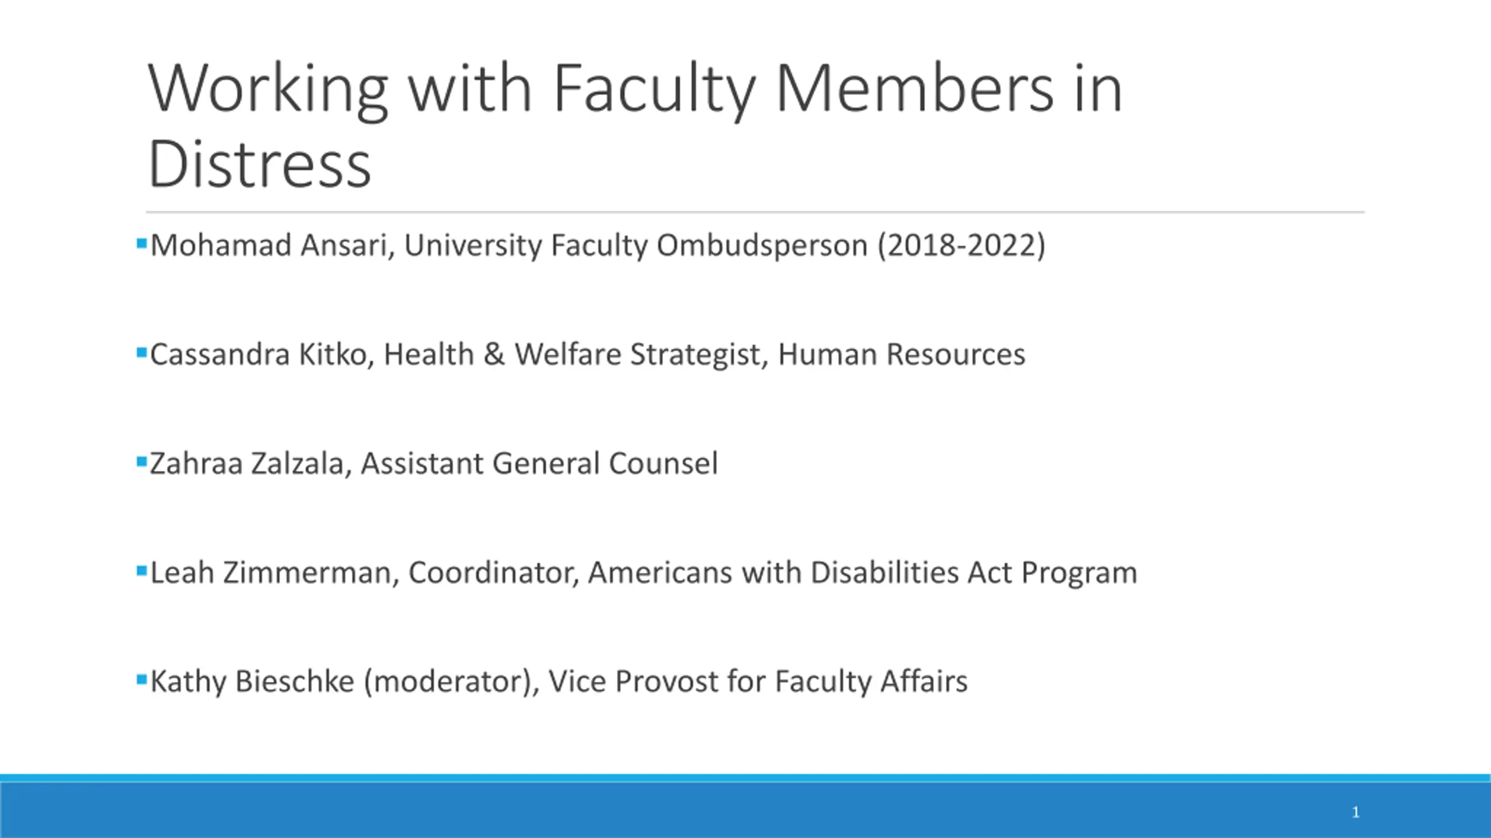
Task: Click the blue bullet before Kathy Bieschke
Action: tap(142, 679)
